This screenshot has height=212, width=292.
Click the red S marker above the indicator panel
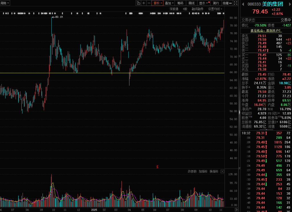(157, 167)
